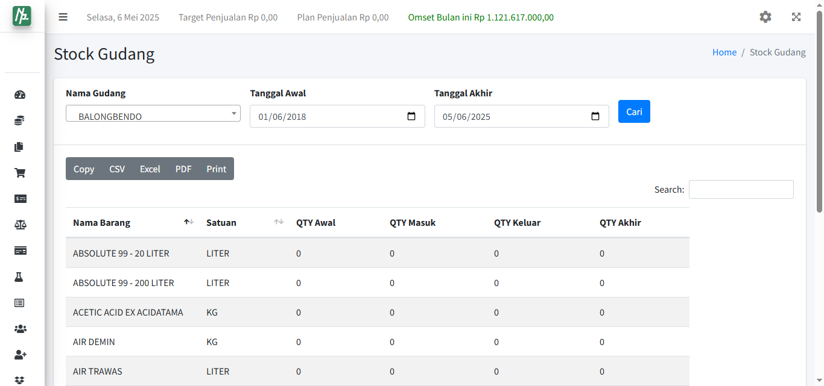This screenshot has width=824, height=386.
Task: Open the users group sidebar icon
Action: (x=20, y=329)
